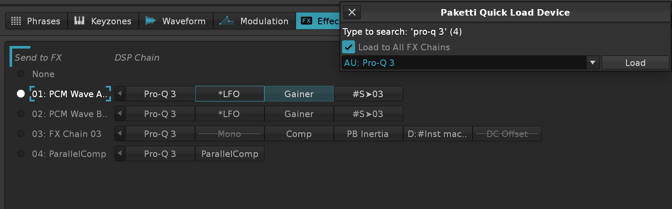Switch to the Modulation tab
672x209 pixels.
254,21
